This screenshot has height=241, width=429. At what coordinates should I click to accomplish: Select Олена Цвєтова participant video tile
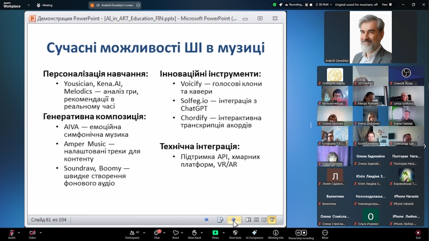pyautogui.click(x=335, y=116)
